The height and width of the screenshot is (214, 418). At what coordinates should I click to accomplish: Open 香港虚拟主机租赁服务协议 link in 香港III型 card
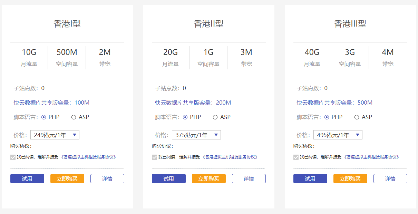pyautogui.click(x=371, y=157)
